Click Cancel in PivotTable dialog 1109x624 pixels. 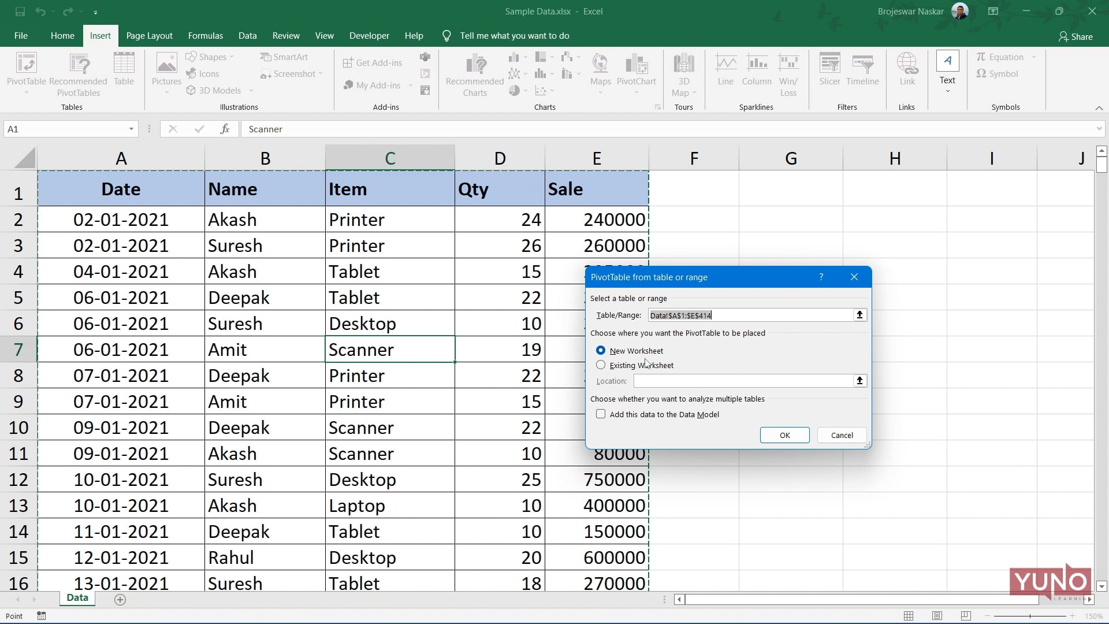tap(842, 435)
